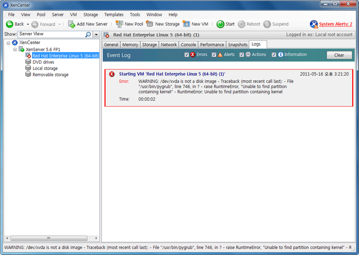This screenshot has width=359, height=255.
Task: Click the Removable storage disk icon
Action: click(x=28, y=74)
